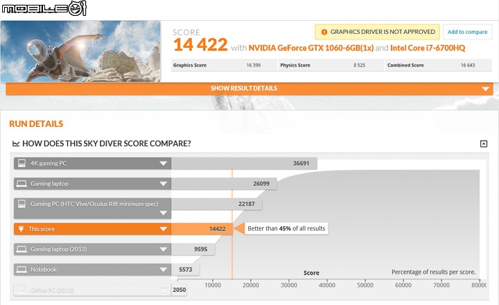Viewport: 499px width, 305px height.
Task: Click the large 14 422 score number
Action: pyautogui.click(x=200, y=44)
